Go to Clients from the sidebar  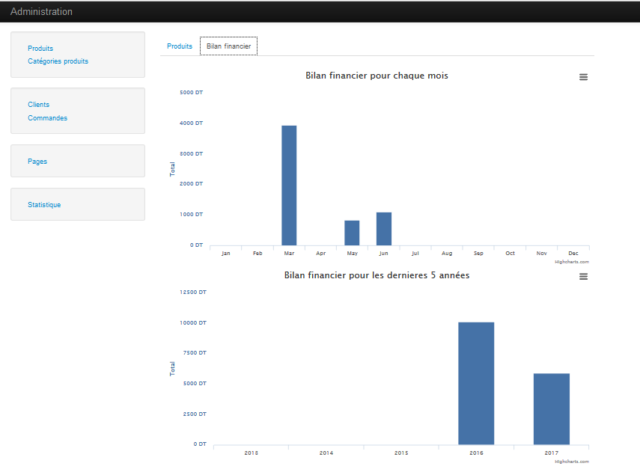[38, 105]
